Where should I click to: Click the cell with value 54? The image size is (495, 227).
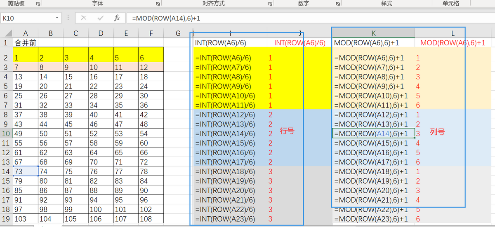pos(151,133)
